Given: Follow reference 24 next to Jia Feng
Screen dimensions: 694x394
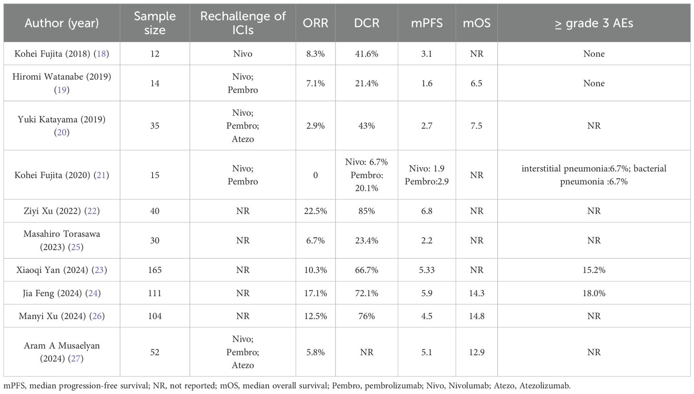Looking at the screenshot, I should pos(93,293).
